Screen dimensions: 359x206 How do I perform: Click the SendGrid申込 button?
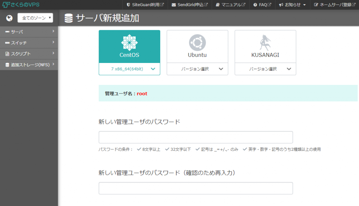coord(190,5)
